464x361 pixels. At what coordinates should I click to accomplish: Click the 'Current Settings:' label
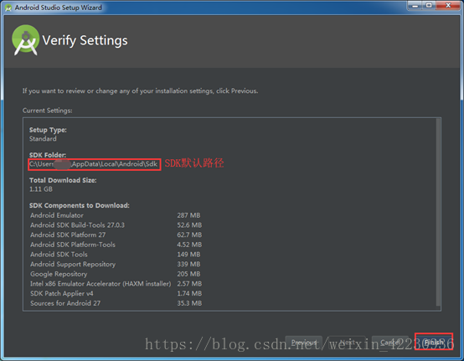pos(48,111)
